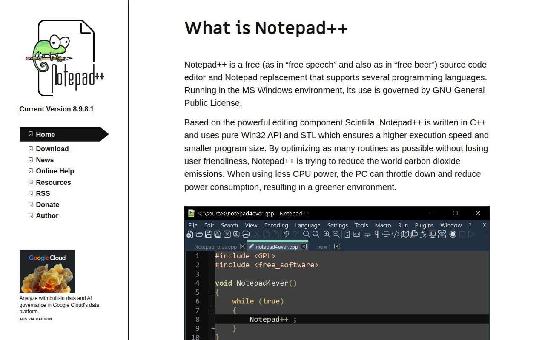Collapse the code fold at line 7
The width and height of the screenshot is (545, 340).
(x=211, y=310)
